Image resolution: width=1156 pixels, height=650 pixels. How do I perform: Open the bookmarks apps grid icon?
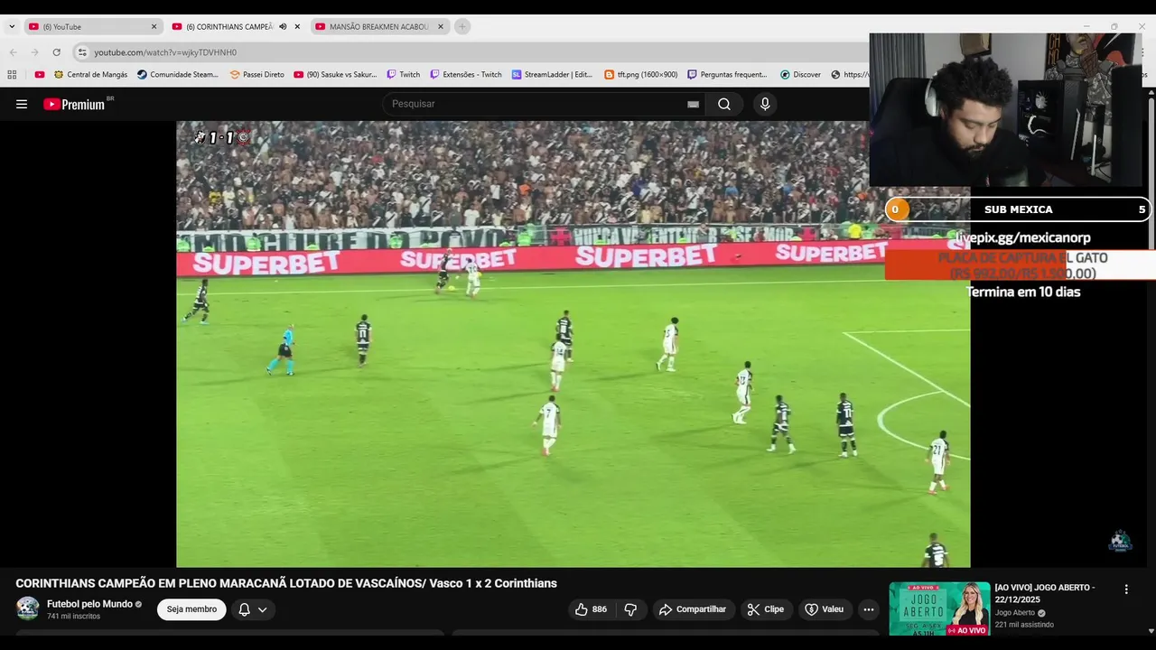(x=12, y=74)
